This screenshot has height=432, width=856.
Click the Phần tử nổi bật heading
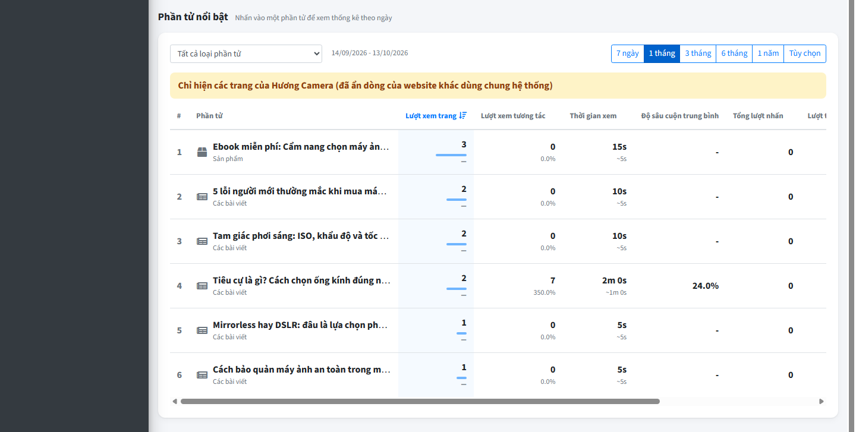click(193, 17)
